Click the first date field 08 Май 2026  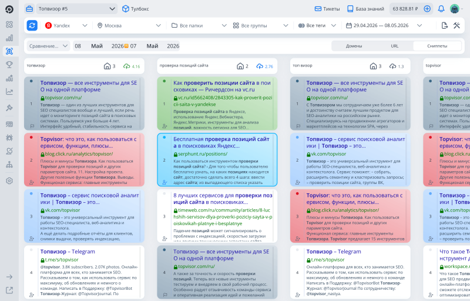tap(99, 46)
